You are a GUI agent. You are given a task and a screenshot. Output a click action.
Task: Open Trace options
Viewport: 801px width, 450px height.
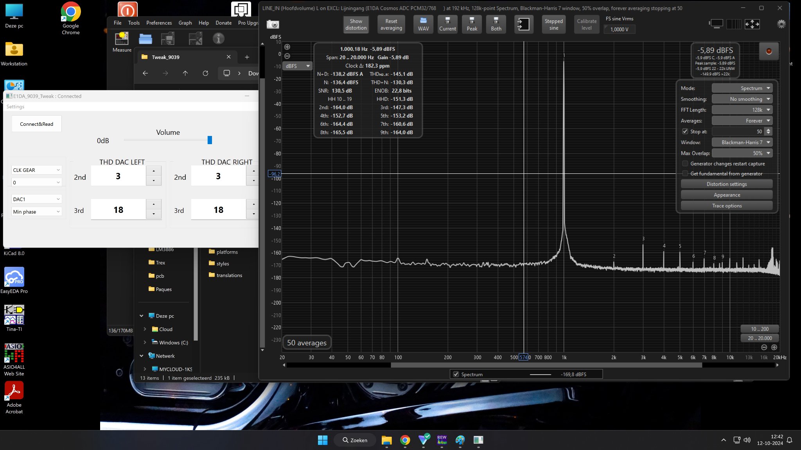[x=727, y=206]
